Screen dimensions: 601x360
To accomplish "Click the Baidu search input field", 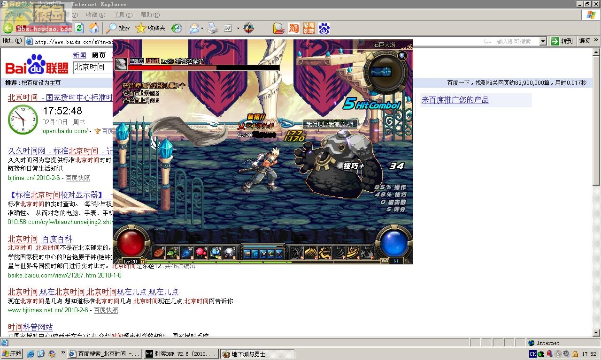I will coord(93,67).
